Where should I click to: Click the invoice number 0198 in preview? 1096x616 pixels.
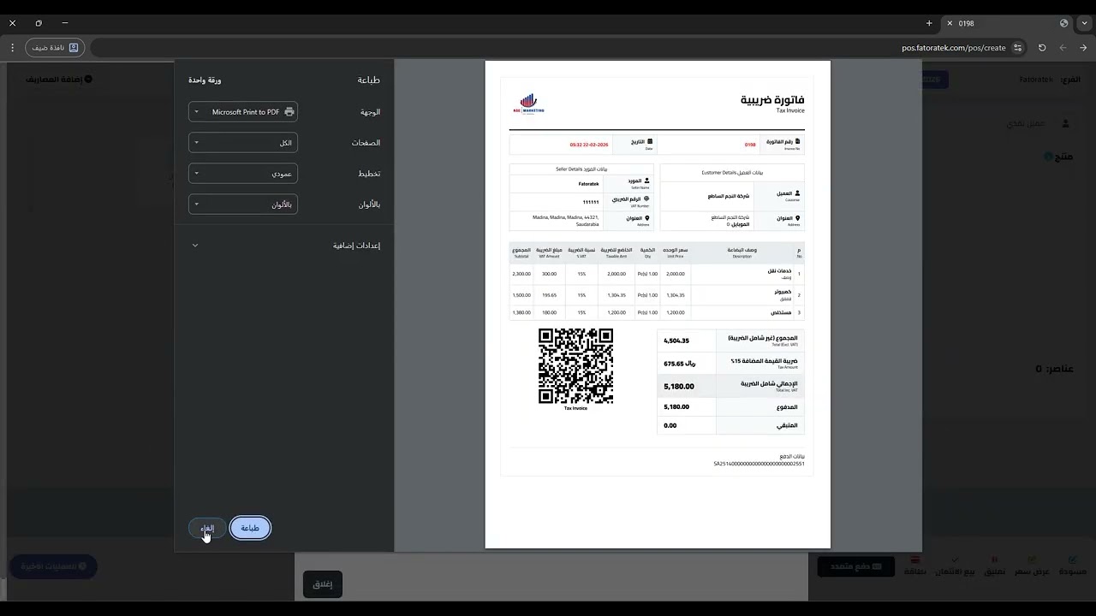point(750,145)
